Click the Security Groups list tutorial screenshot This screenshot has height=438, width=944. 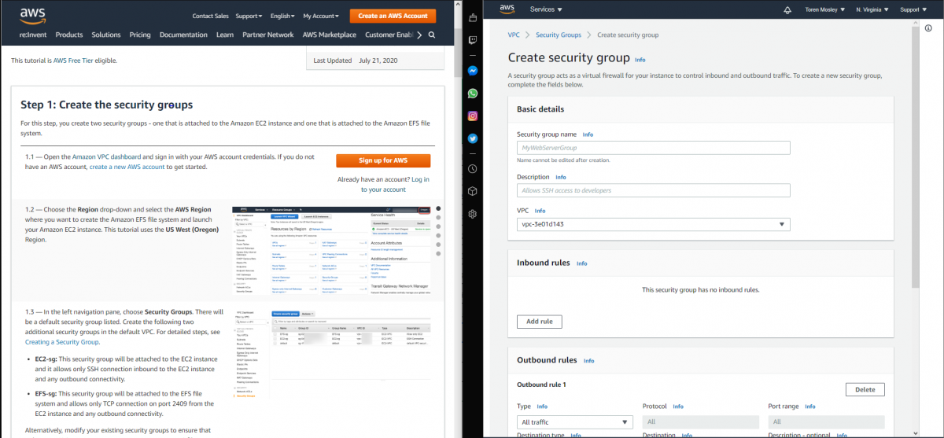(x=331, y=354)
